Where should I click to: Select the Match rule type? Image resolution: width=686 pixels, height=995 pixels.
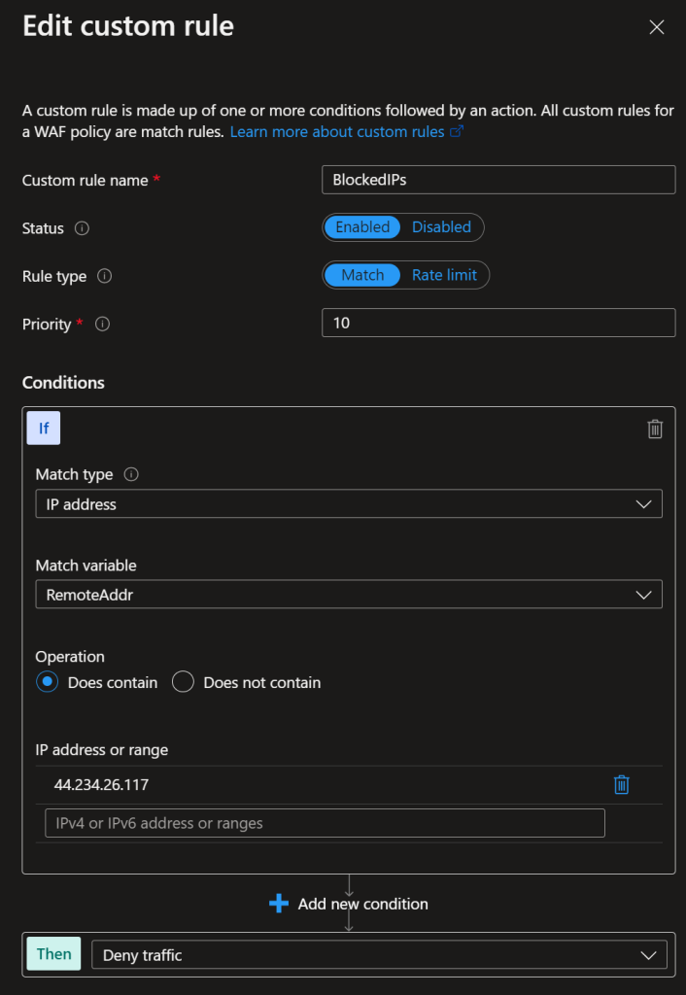pos(362,275)
